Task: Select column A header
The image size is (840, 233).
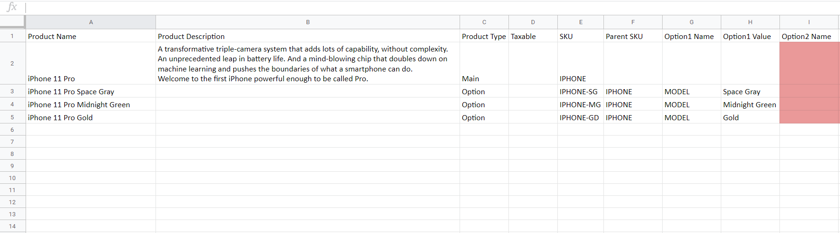Action: [x=91, y=22]
